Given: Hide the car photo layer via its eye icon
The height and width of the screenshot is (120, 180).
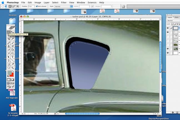Looking at the screenshot, I should 168,49.
